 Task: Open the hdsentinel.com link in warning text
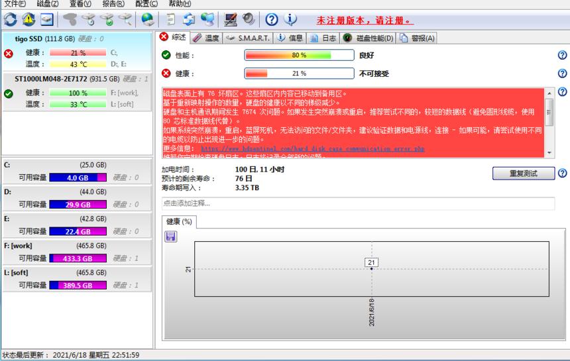313,148
